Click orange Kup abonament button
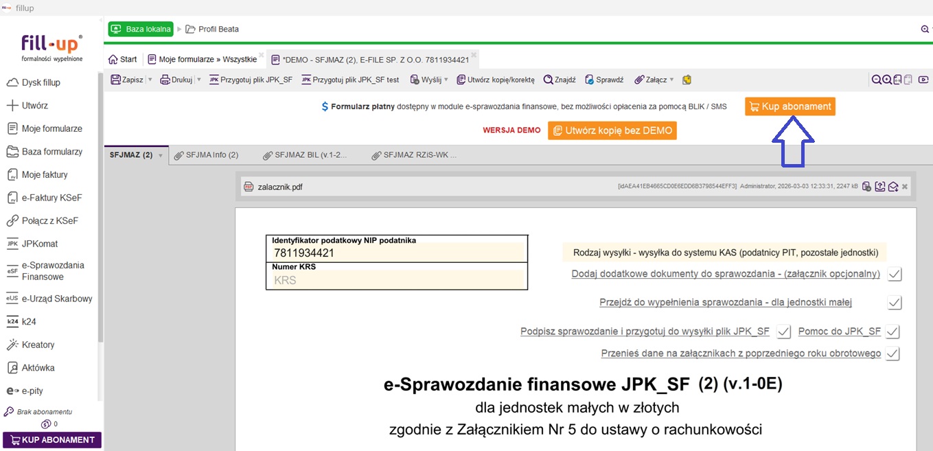This screenshot has width=933, height=451. coord(790,106)
